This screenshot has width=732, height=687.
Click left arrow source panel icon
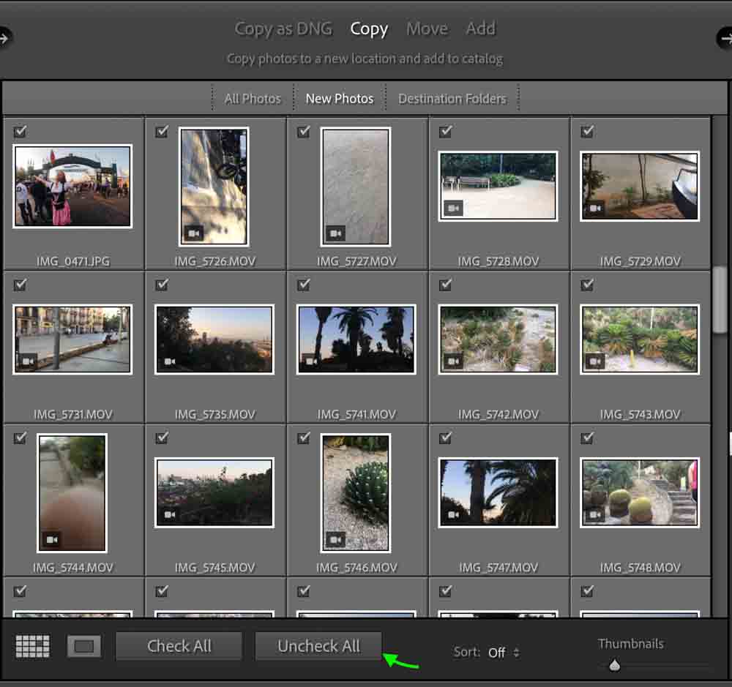(x=4, y=38)
